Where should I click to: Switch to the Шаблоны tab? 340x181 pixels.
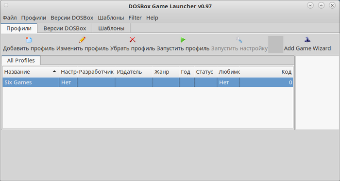111,28
